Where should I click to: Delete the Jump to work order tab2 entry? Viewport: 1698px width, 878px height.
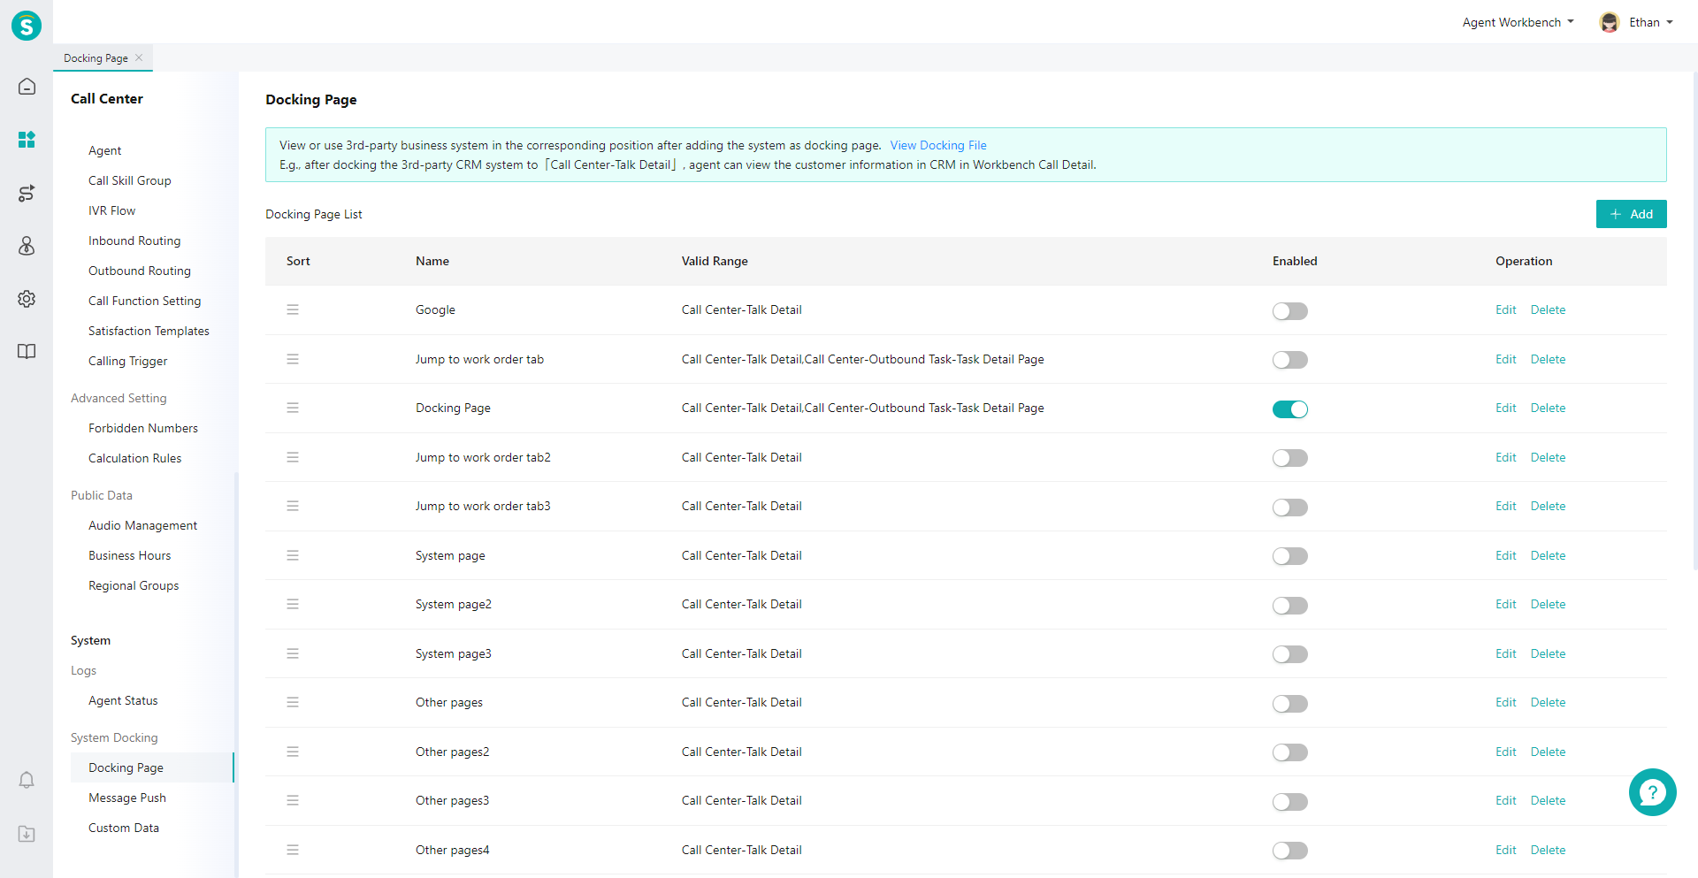point(1549,457)
